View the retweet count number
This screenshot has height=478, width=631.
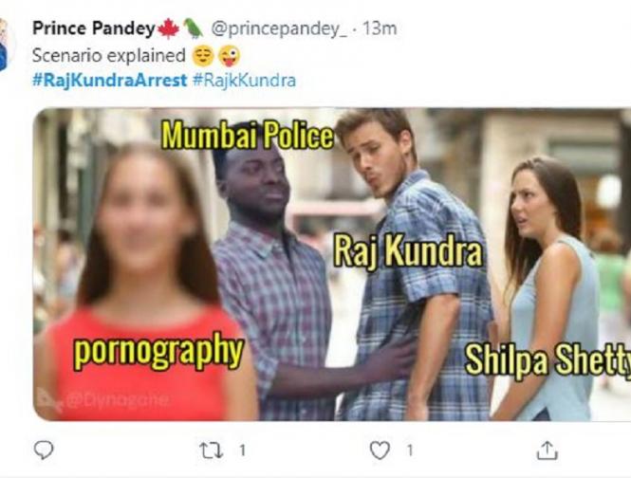tap(242, 450)
